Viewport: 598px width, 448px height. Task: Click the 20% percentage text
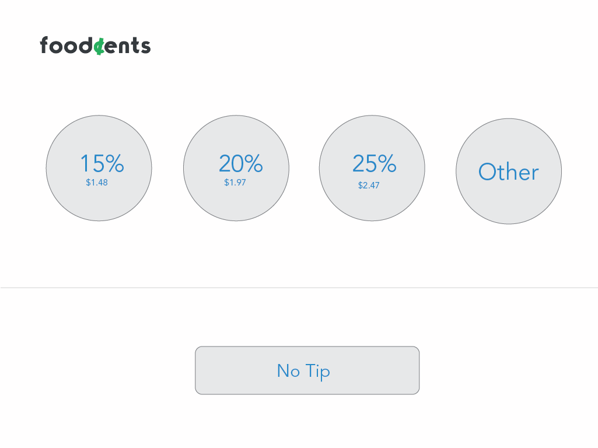[240, 163]
